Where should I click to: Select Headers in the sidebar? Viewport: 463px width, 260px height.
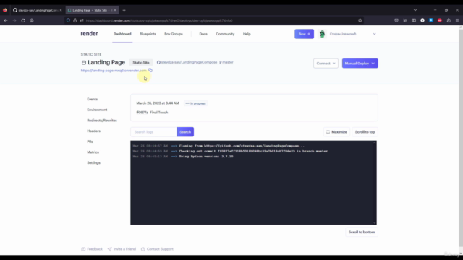(x=93, y=131)
